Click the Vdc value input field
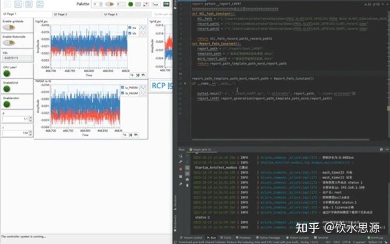This screenshot has height=244, width=390. [17, 58]
